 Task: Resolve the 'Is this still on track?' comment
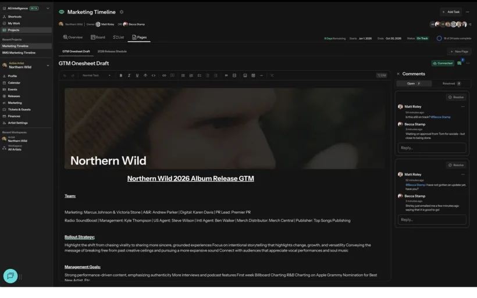tap(456, 97)
